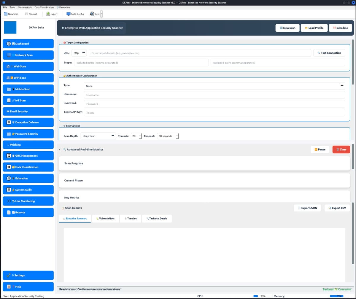Launch the Phishing module
Viewport: 356px width, 299px height.
pos(28,144)
